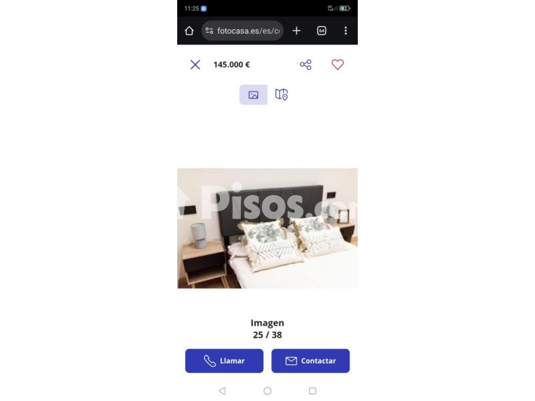Tap the Imagen 25 / 38 counter
Image resolution: width=535 pixels, height=401 pixels.
[267, 329]
